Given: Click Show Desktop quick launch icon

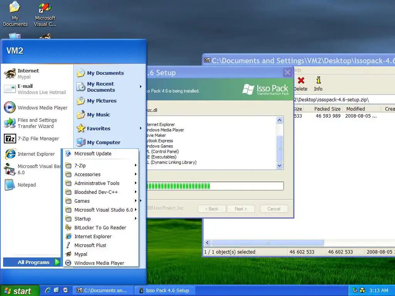Looking at the screenshot, I should coord(56,290).
